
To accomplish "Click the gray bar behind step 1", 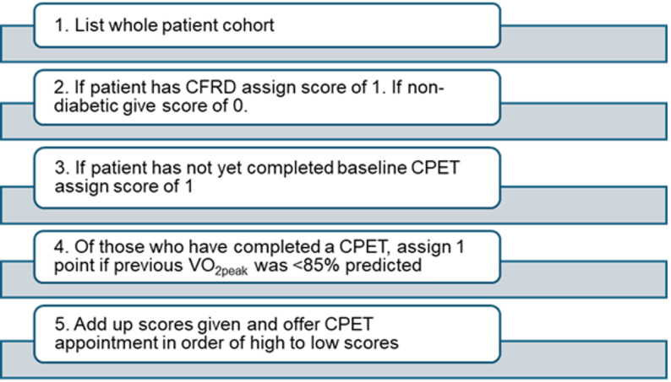I will point(584,44).
